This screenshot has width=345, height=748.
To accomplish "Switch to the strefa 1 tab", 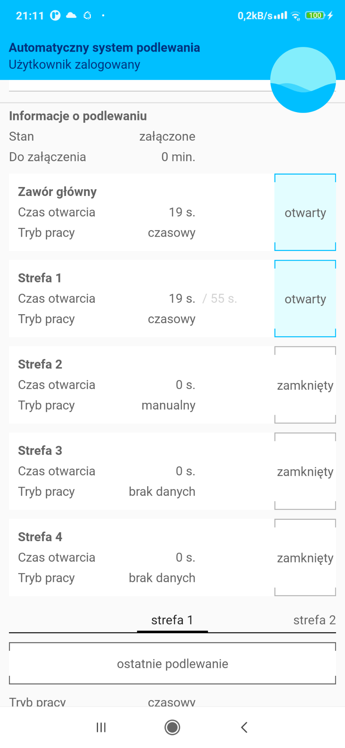I will [x=172, y=620].
